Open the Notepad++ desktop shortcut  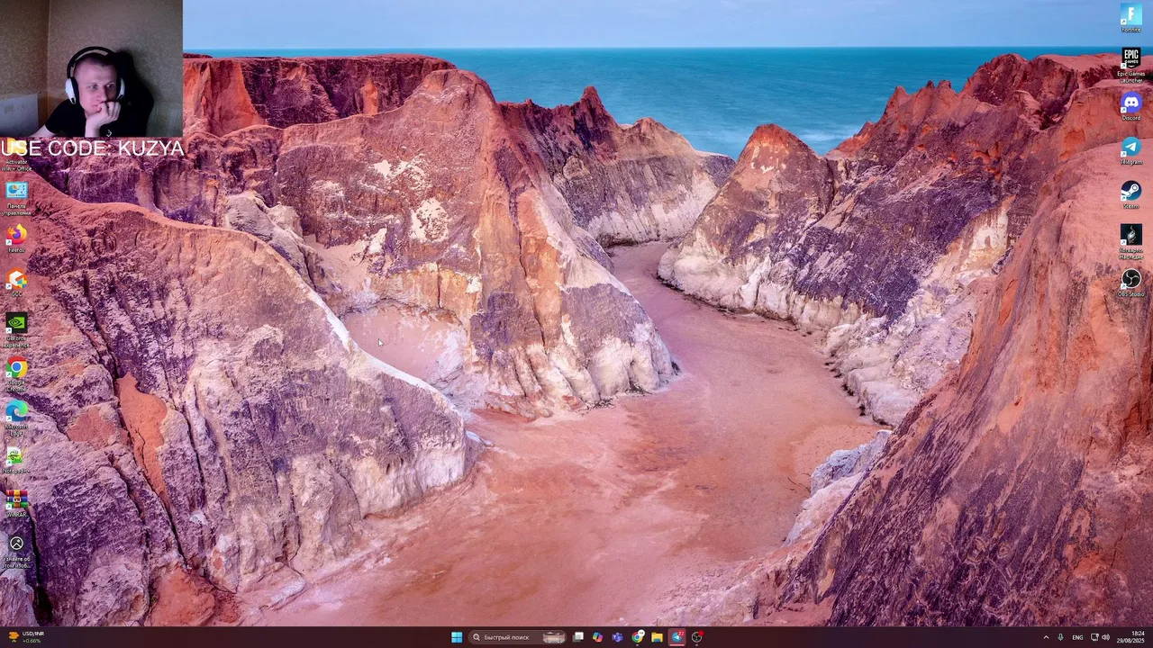click(16, 460)
